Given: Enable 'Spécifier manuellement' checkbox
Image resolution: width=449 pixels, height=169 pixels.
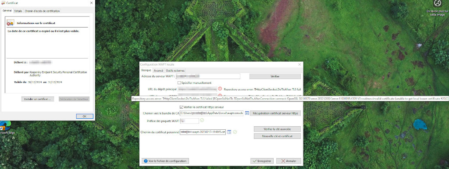Looking at the screenshot, I should pyautogui.click(x=179, y=83).
